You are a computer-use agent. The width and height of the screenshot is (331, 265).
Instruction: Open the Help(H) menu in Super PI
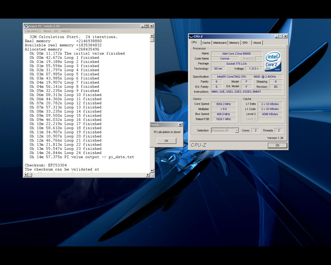(66, 31)
